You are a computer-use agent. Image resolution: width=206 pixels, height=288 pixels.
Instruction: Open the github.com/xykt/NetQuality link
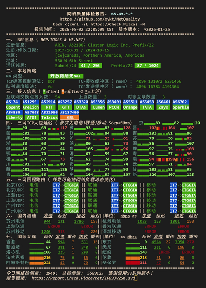tap(100, 19)
